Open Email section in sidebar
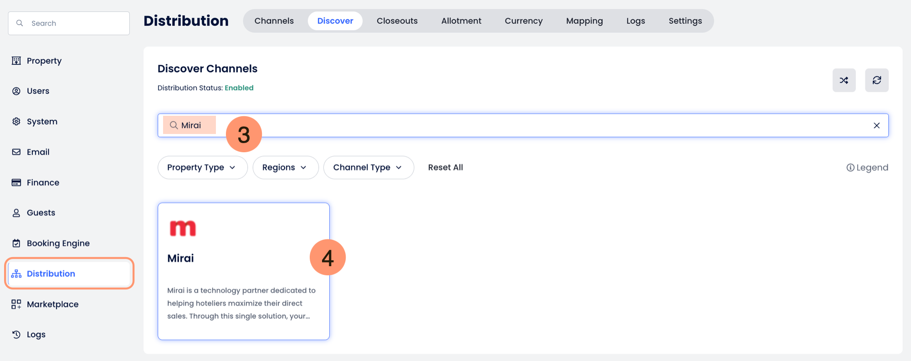The image size is (911, 361). pyautogui.click(x=38, y=152)
